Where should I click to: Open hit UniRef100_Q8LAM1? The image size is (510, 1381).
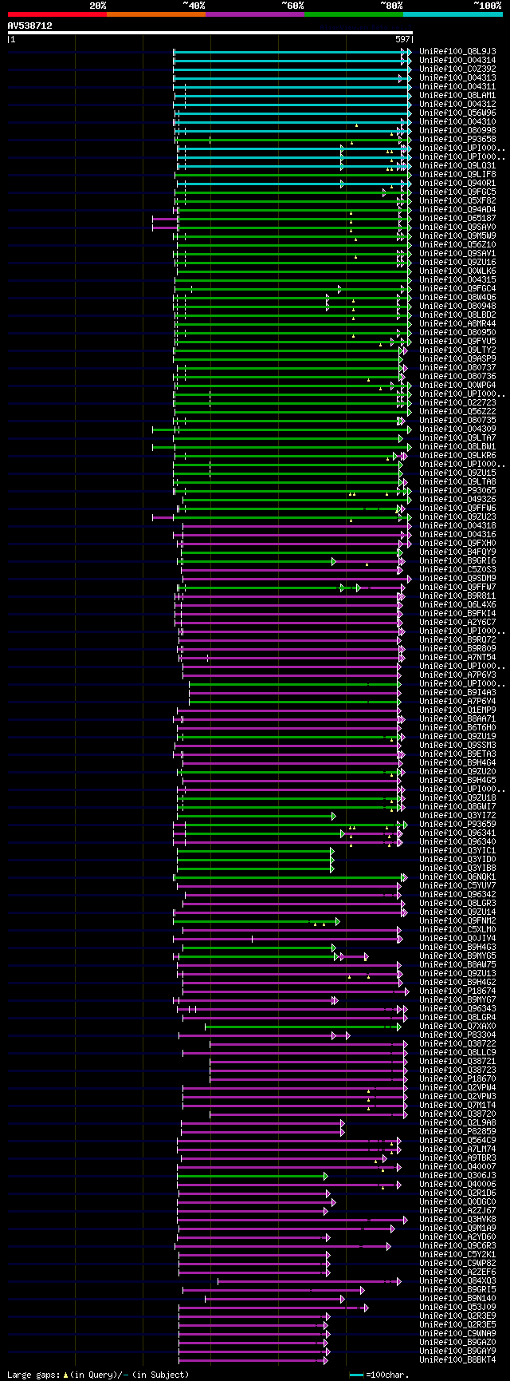tap(457, 95)
